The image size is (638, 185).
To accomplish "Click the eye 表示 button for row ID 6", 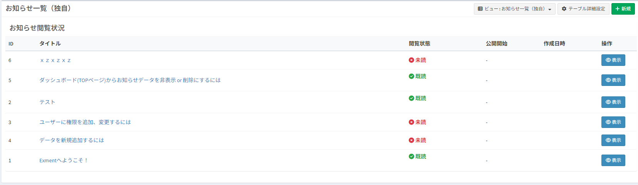I will pyautogui.click(x=613, y=60).
